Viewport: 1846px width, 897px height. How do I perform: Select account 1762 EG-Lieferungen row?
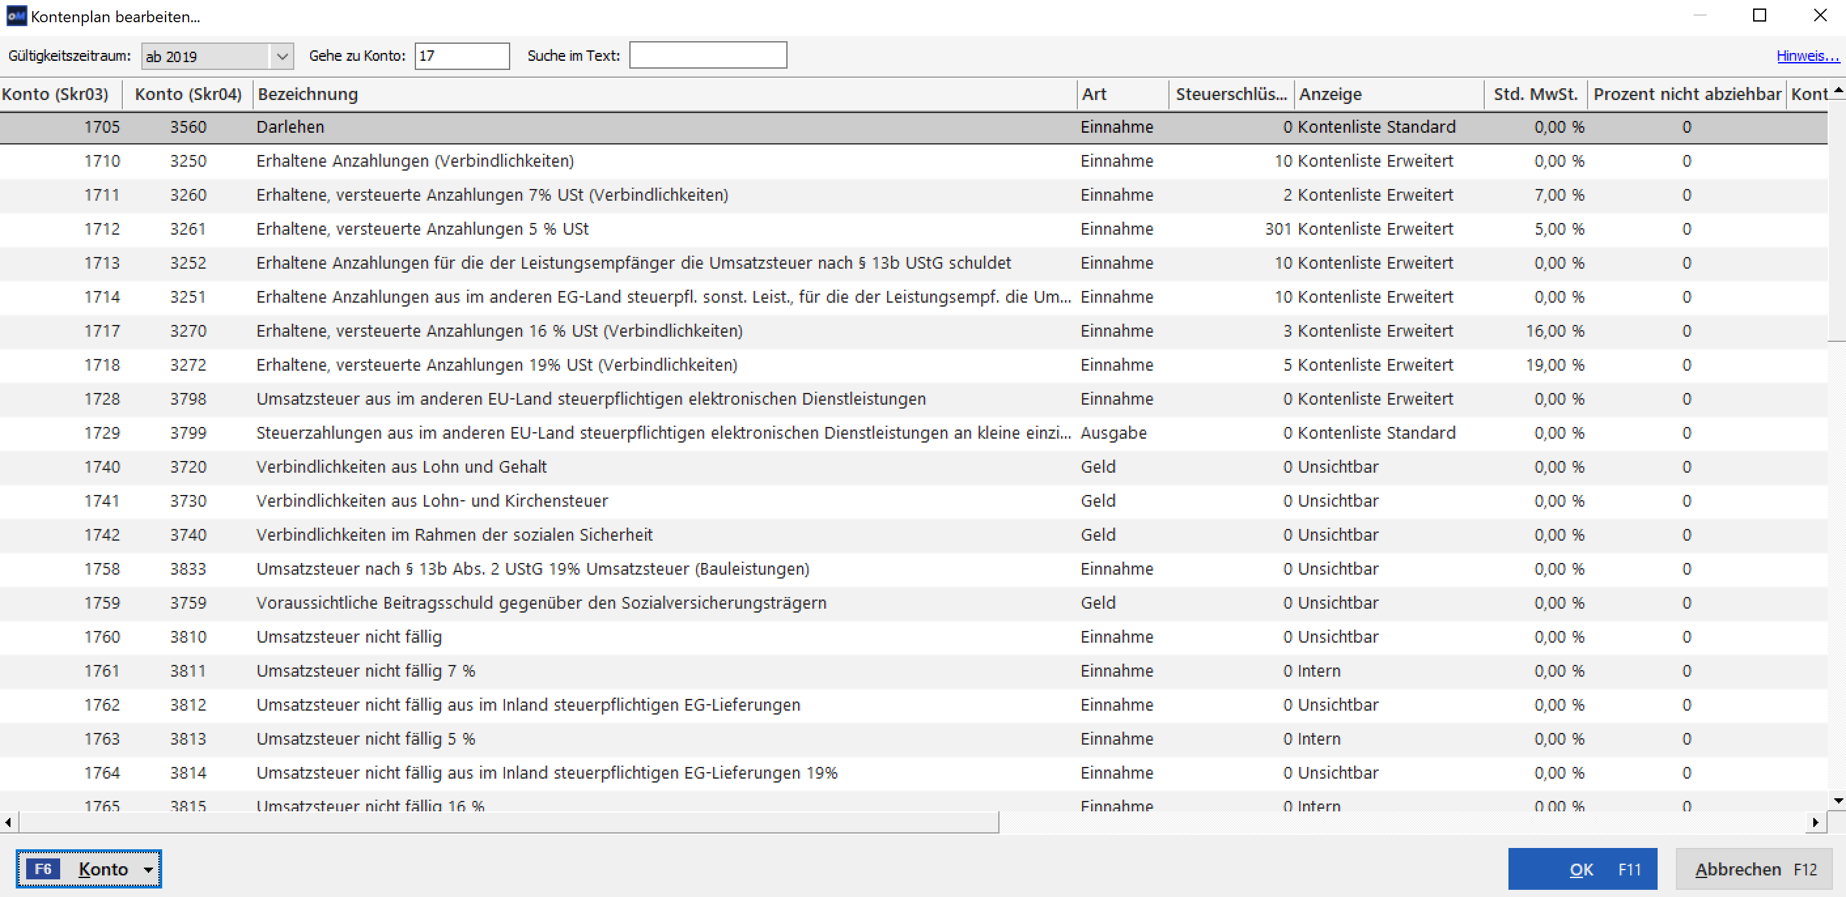[x=913, y=705]
